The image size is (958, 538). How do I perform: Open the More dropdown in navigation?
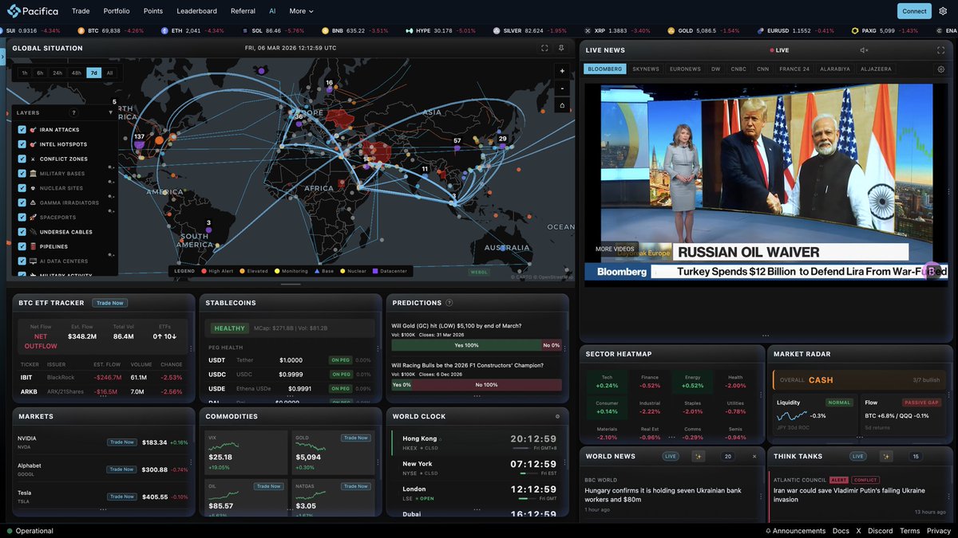(301, 11)
